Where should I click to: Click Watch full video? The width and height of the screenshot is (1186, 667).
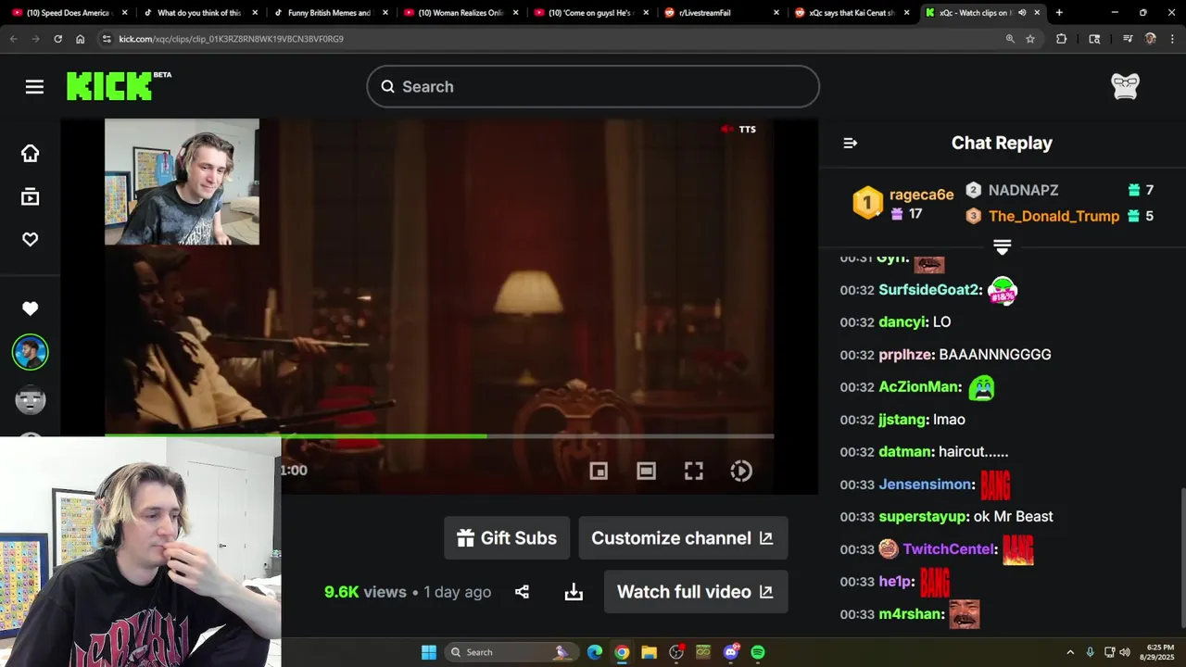click(696, 592)
